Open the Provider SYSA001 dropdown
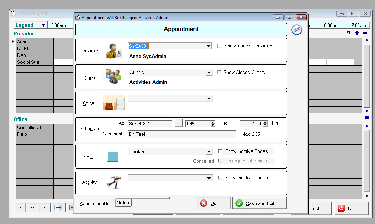Viewport: 375px width, 224px height. [208, 46]
